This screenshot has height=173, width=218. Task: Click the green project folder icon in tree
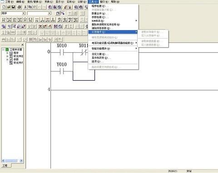coord(7,50)
